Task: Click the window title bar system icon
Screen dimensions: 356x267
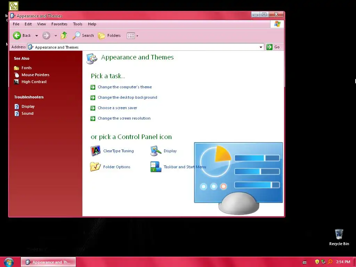Action: [x=13, y=16]
